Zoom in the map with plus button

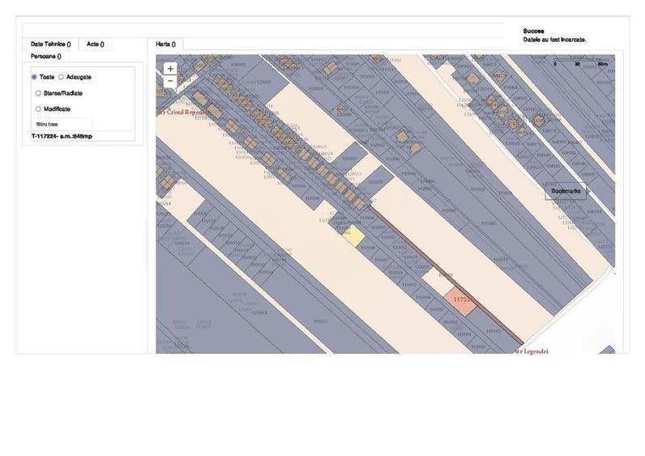point(170,69)
